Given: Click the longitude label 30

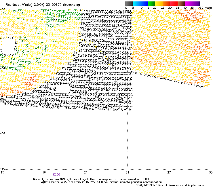Looking at the screenshot, I should point(211,172).
